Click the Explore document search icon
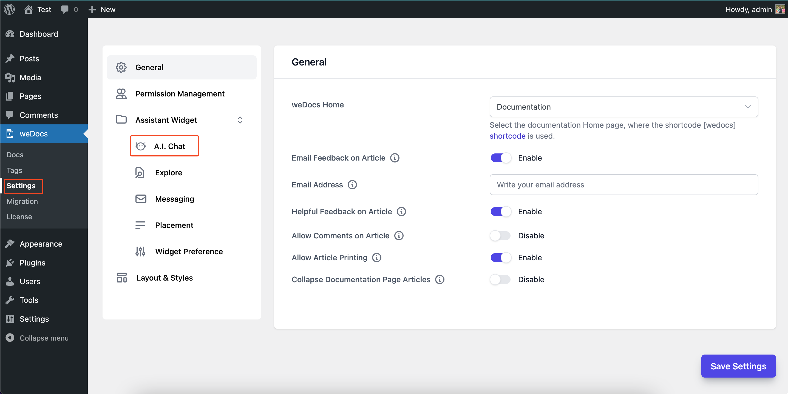The height and width of the screenshot is (394, 788). pyautogui.click(x=140, y=173)
